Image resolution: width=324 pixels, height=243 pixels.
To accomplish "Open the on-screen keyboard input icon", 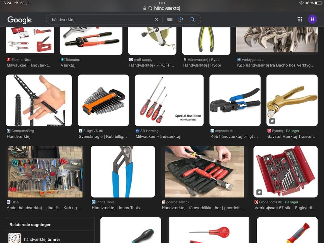I will coord(170,20).
